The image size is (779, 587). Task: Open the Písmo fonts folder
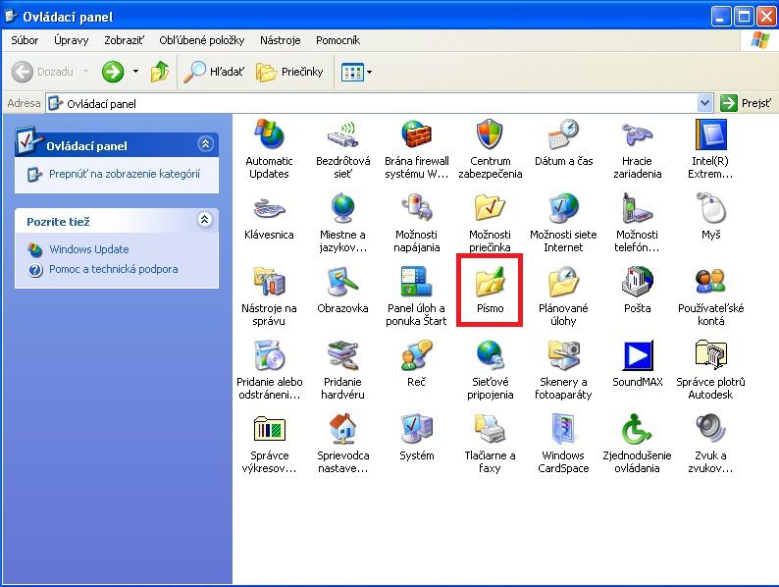click(x=490, y=291)
